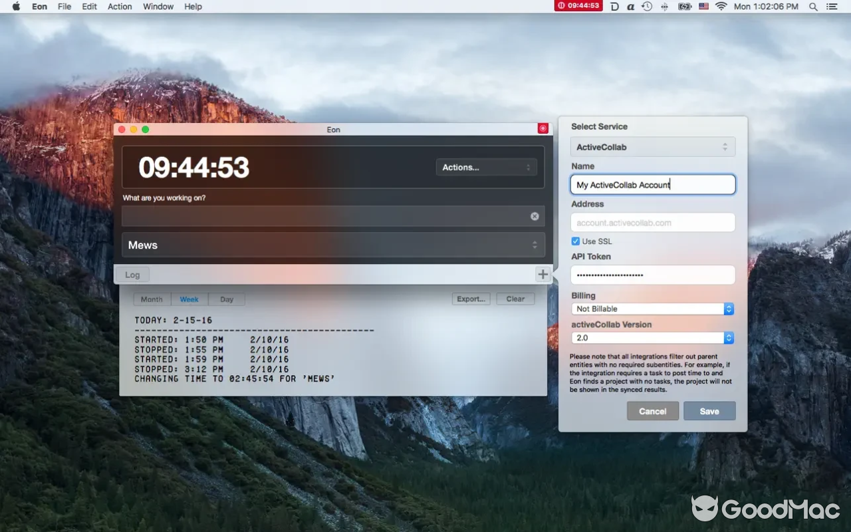Open the activeCollab Version dropdown
The width and height of the screenshot is (851, 532).
pyautogui.click(x=652, y=338)
